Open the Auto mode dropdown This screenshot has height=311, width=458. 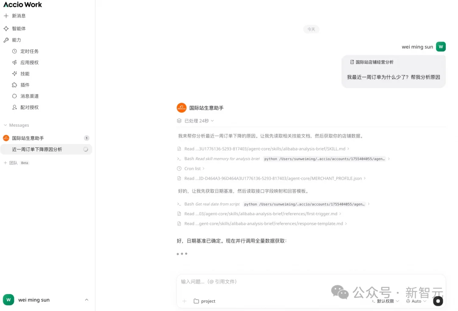415,301
